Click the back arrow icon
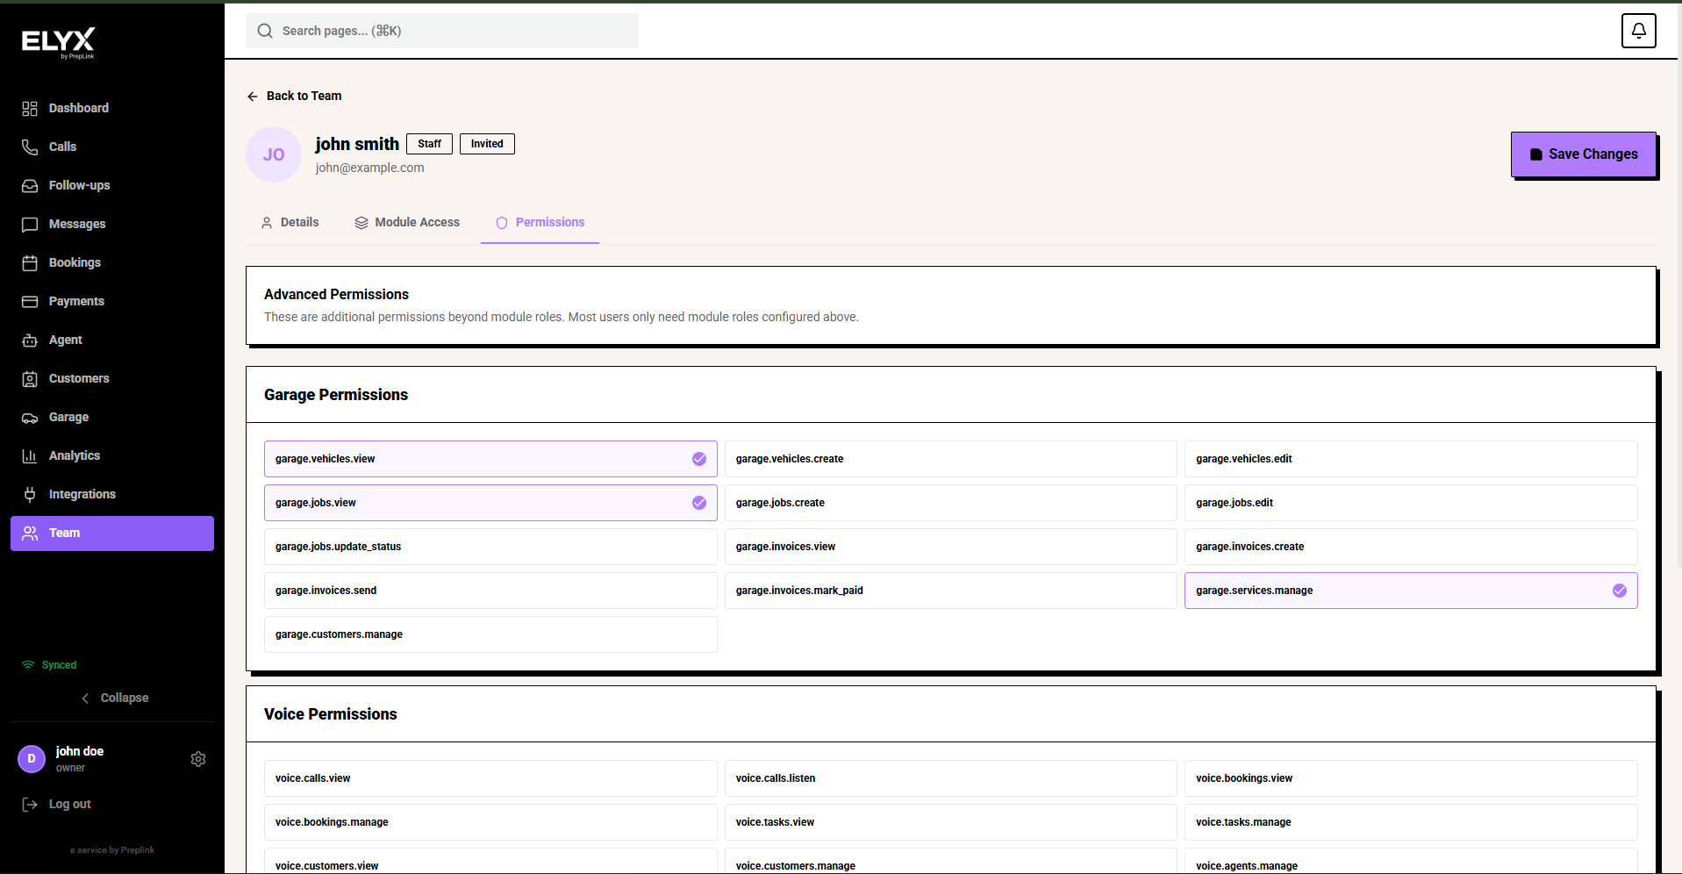 pos(253,97)
